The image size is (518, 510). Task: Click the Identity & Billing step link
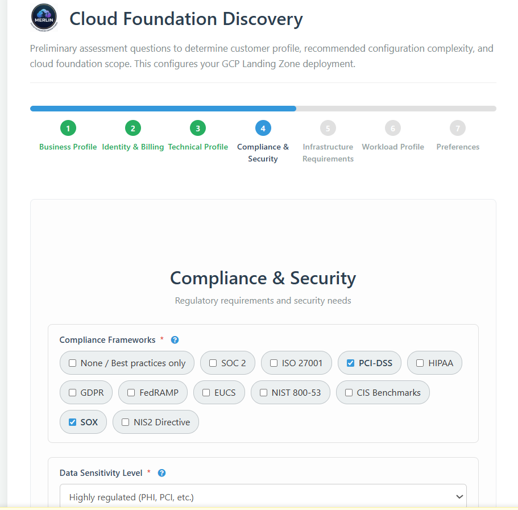[132, 147]
